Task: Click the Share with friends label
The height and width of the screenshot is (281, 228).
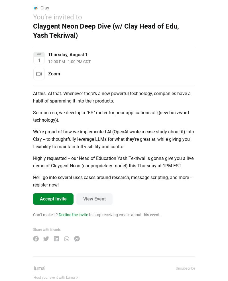Action: [47, 230]
